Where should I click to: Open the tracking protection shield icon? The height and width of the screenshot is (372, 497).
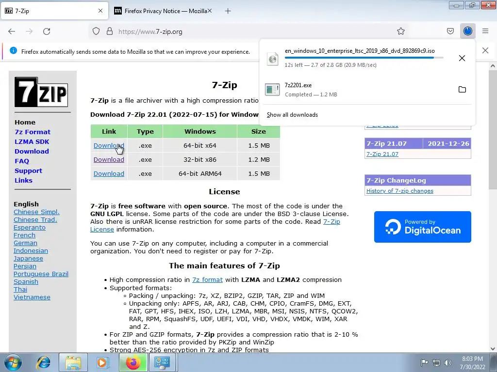point(96,31)
